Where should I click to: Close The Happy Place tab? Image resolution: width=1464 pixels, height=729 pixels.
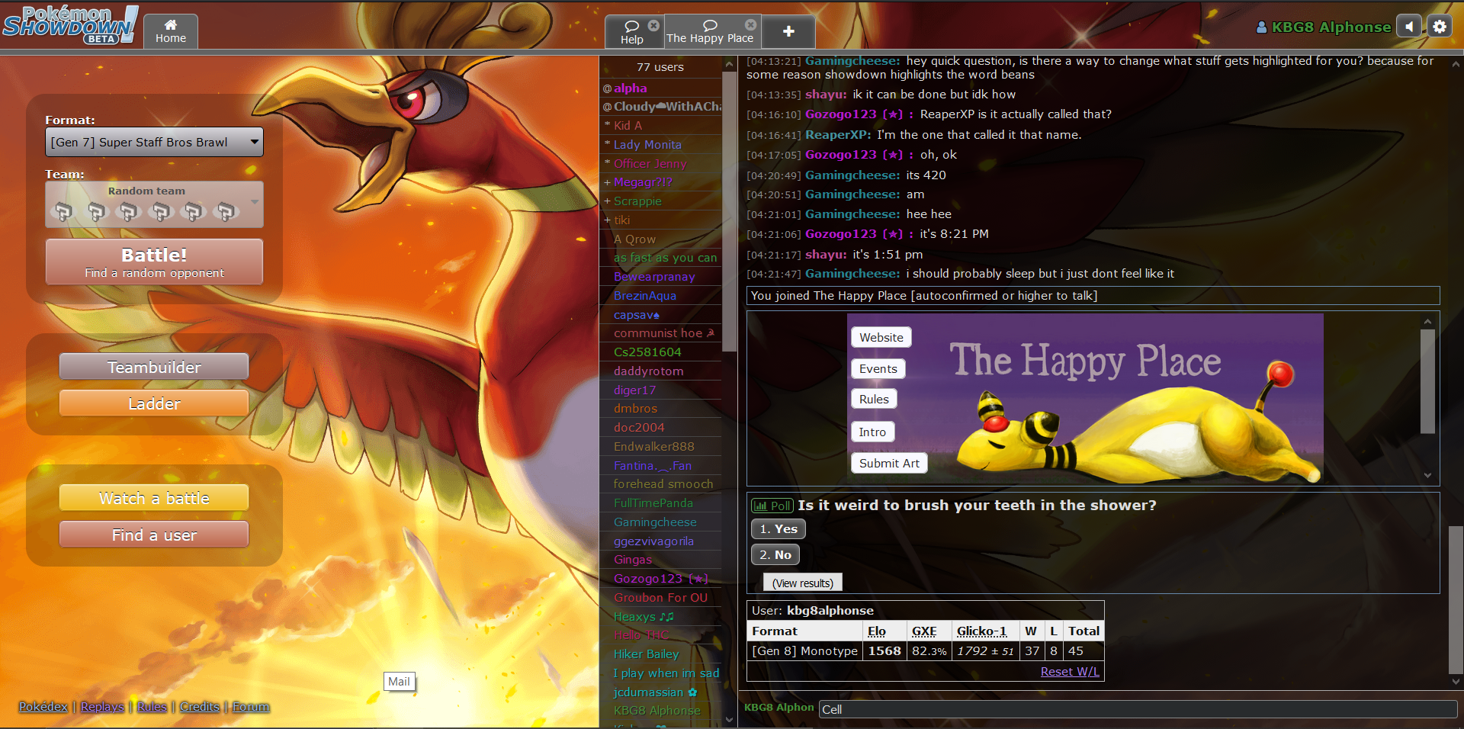pos(750,24)
